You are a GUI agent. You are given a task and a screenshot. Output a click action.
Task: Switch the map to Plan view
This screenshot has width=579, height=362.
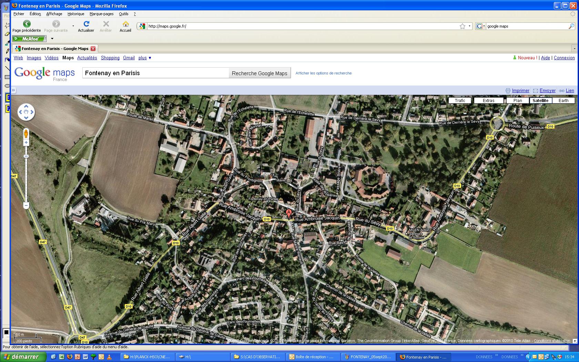coord(517,101)
